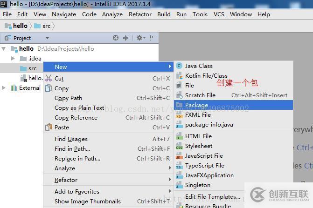Viewport: 313px width, 208px height.
Task: Open the View menu
Action: point(40,14)
